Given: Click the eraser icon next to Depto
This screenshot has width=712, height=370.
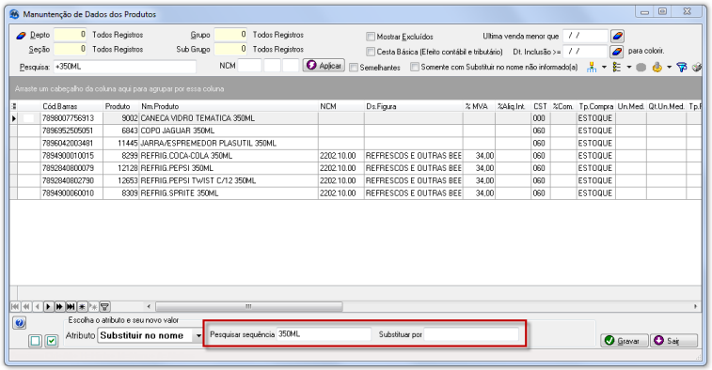Looking at the screenshot, I should click(x=22, y=36).
